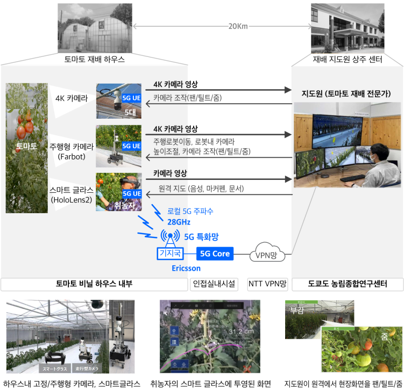
Task: Select the pen icon in smart-glass toolbar
Action: (182, 306)
